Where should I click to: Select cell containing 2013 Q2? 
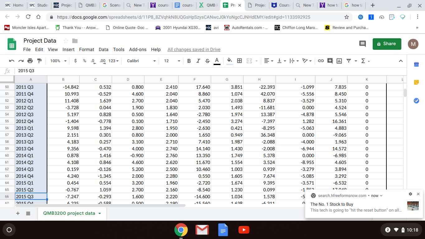(x=31, y=135)
